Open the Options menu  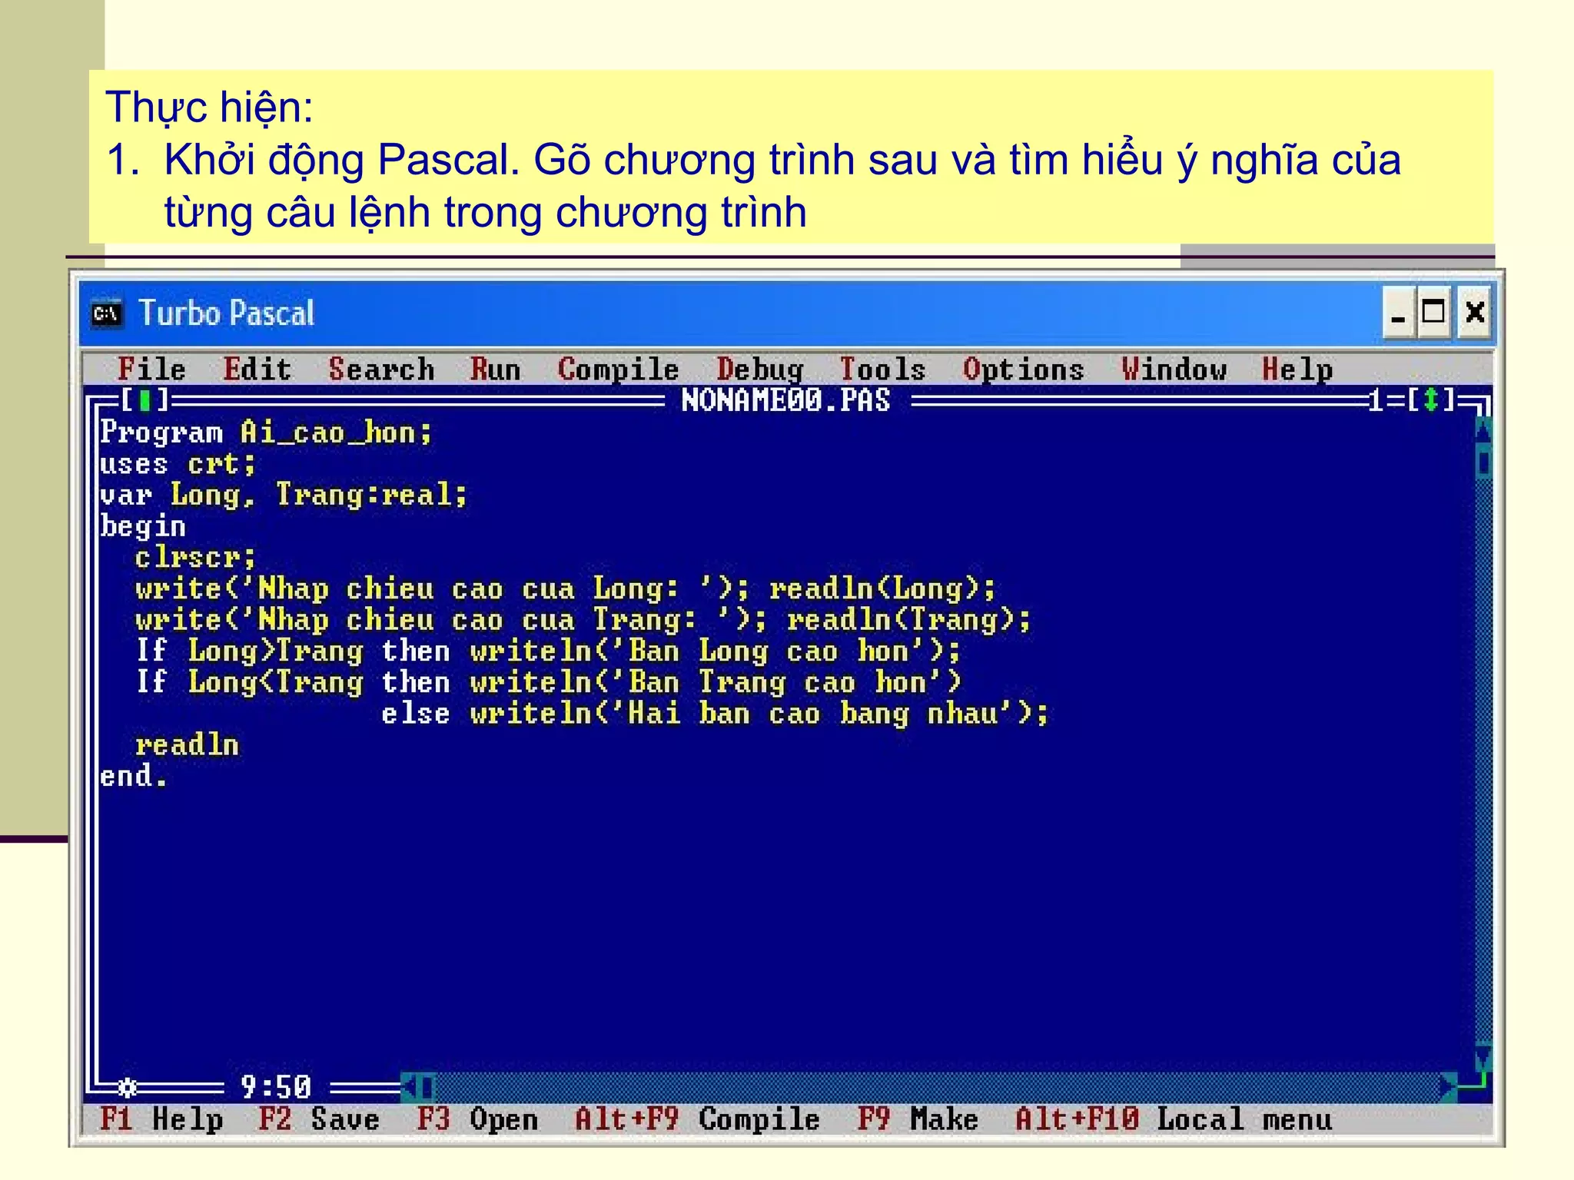[x=1024, y=370]
